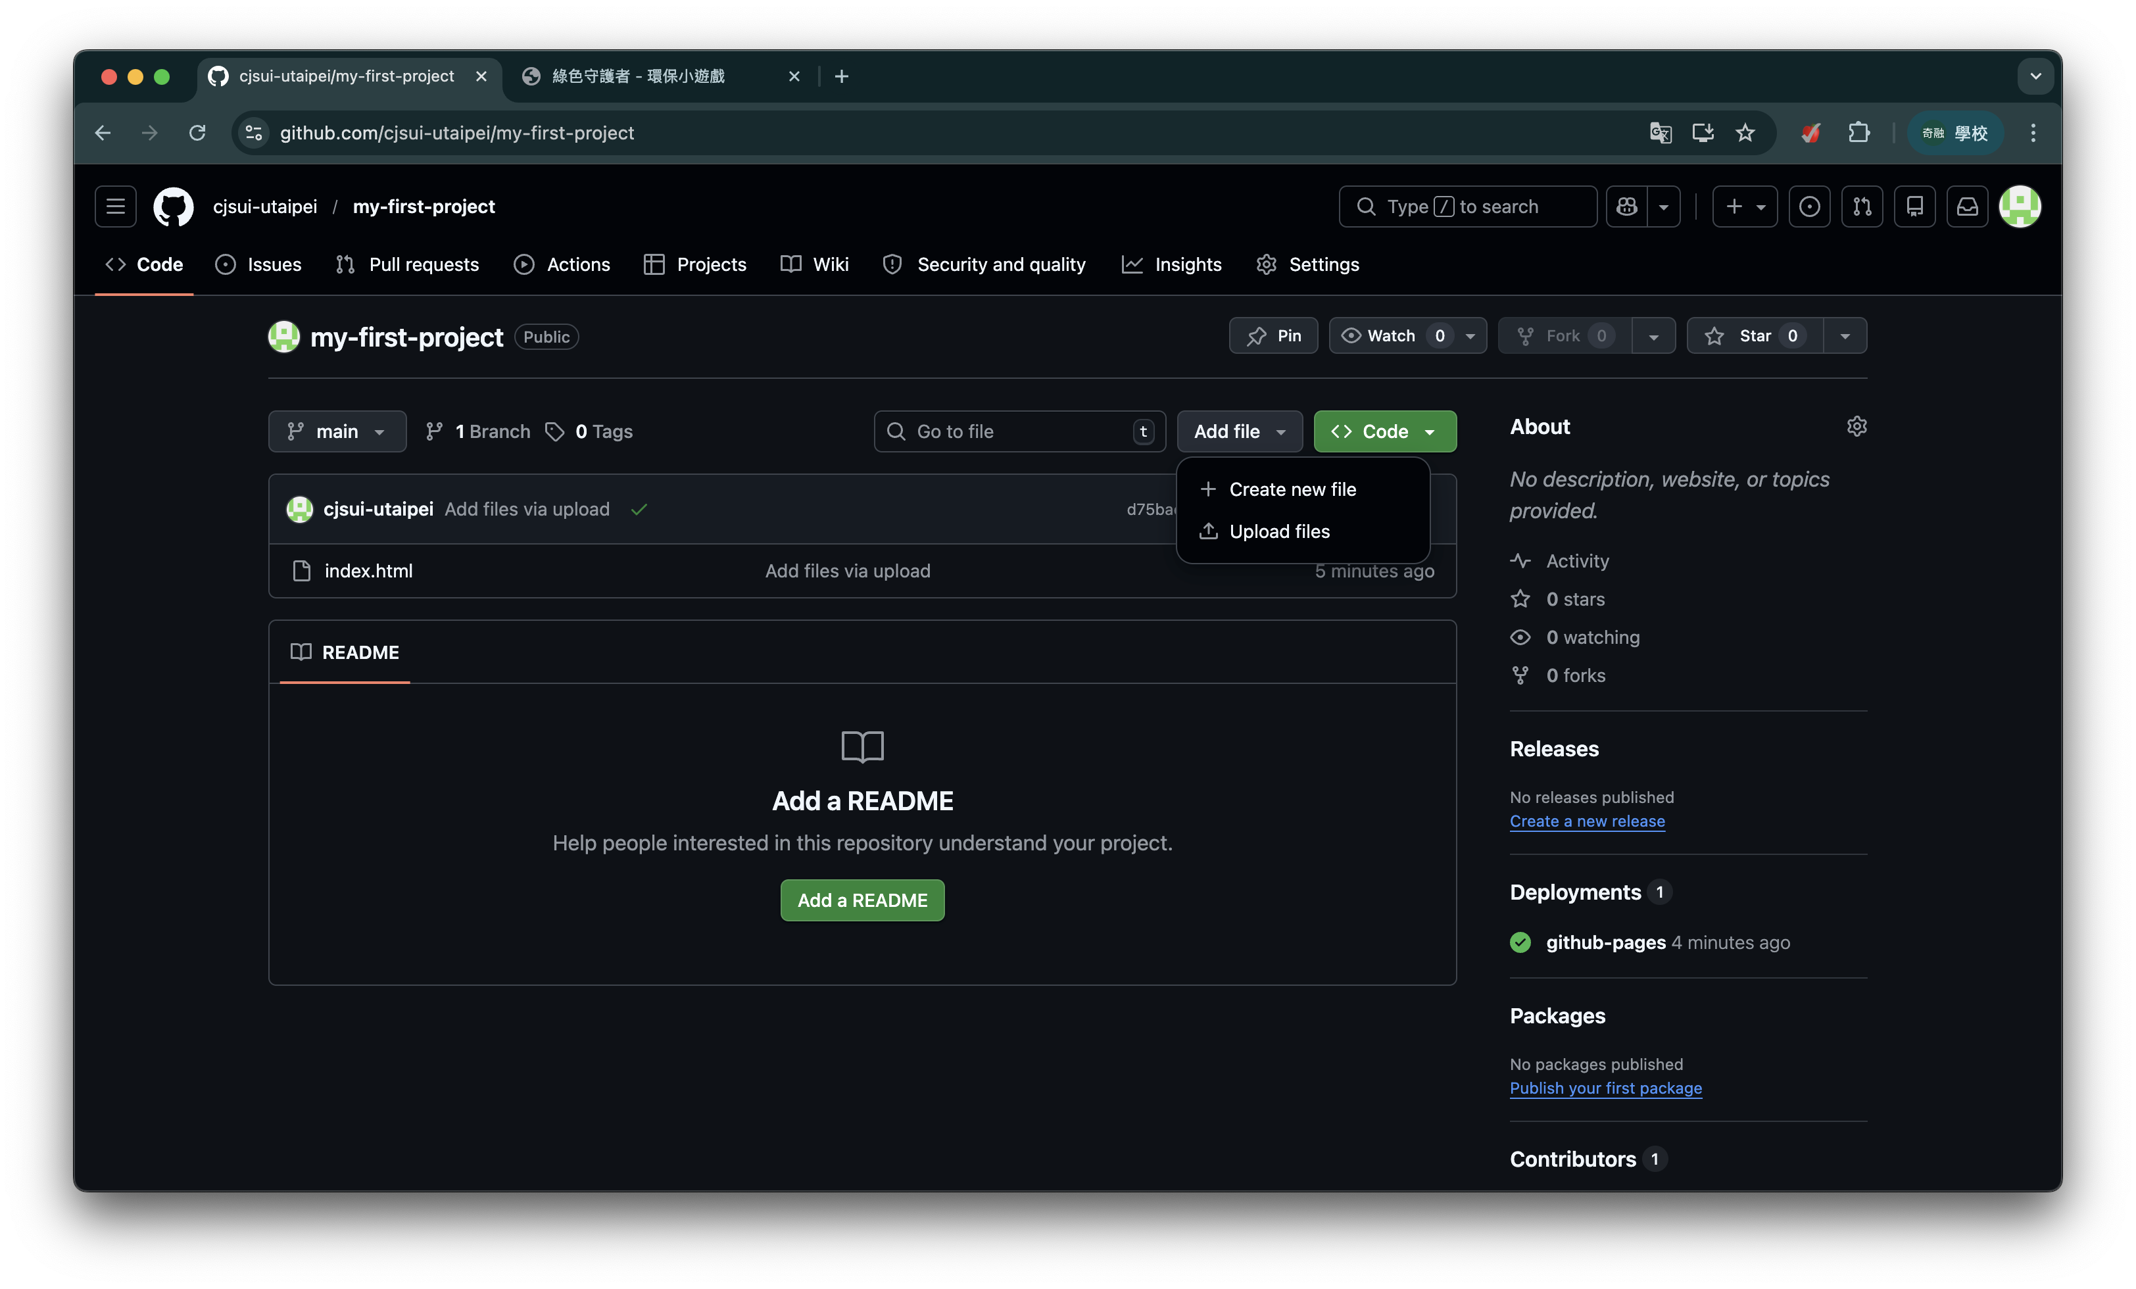
Task: Click the index.html file icon
Action: 302,570
